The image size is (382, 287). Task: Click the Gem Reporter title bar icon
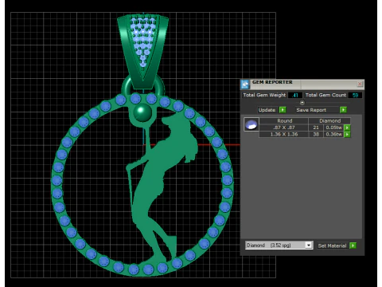click(x=245, y=85)
